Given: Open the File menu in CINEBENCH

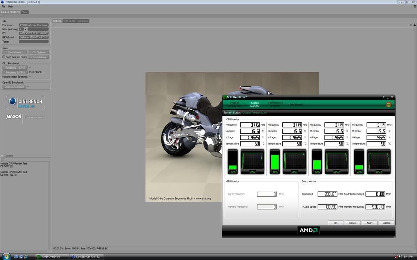Looking at the screenshot, I should click(4, 6).
